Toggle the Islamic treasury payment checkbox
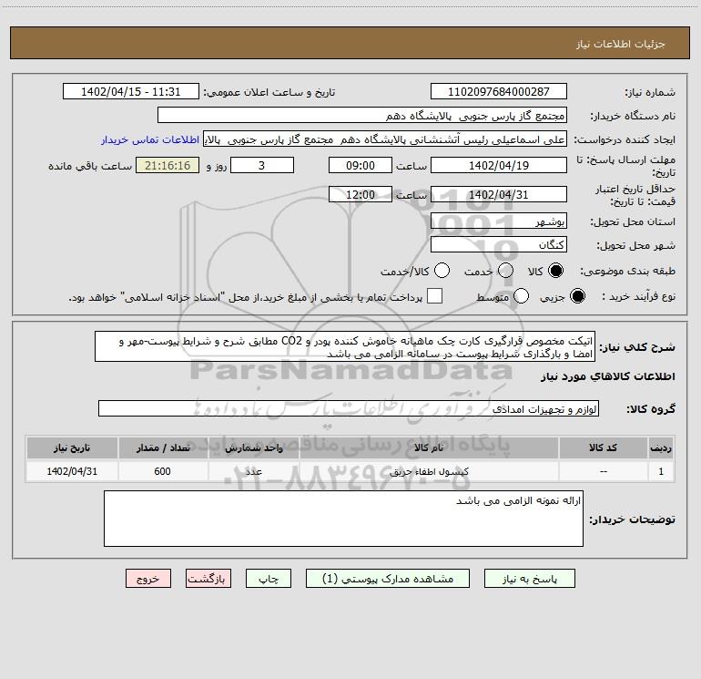The height and width of the screenshot is (679, 701). point(434,296)
